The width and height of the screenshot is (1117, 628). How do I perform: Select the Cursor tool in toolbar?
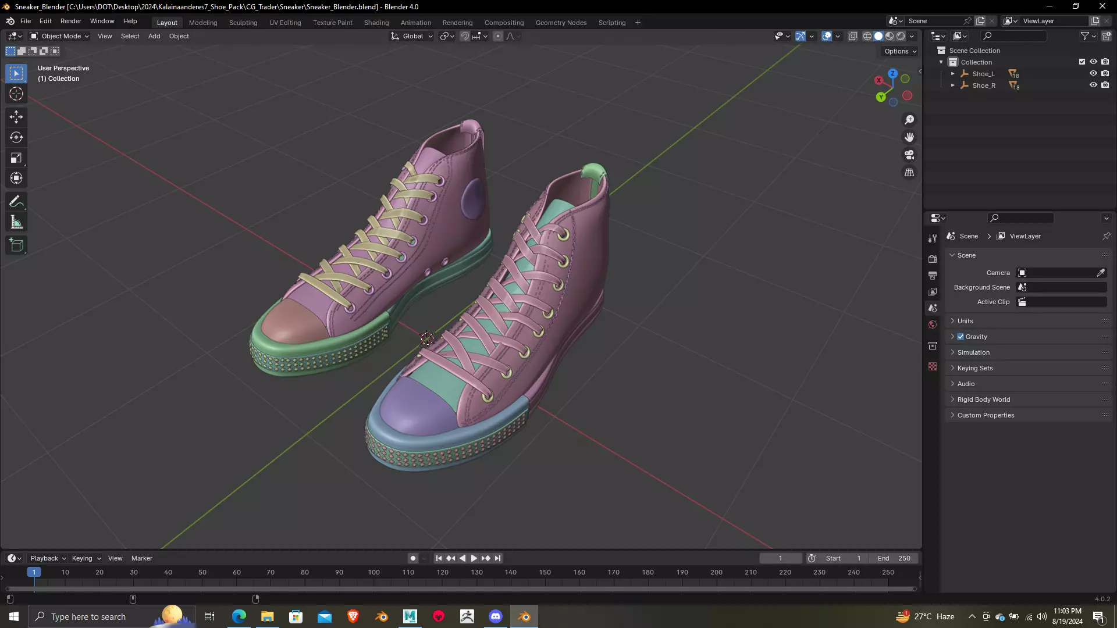click(16, 94)
